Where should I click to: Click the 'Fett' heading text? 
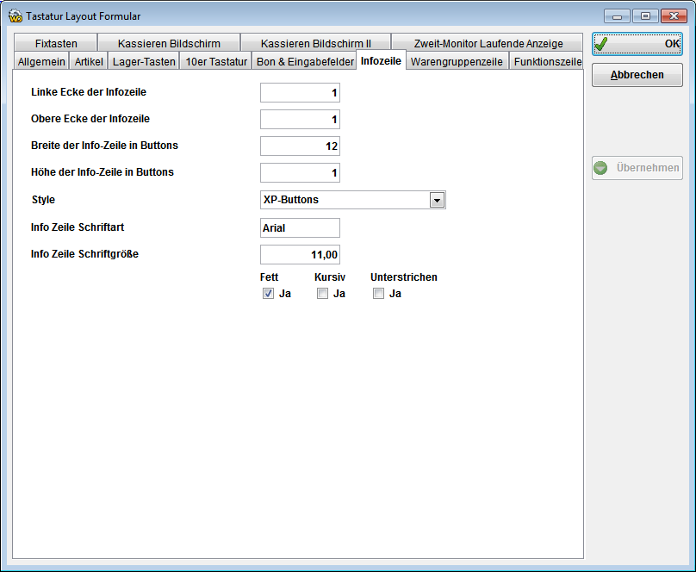pos(269,277)
